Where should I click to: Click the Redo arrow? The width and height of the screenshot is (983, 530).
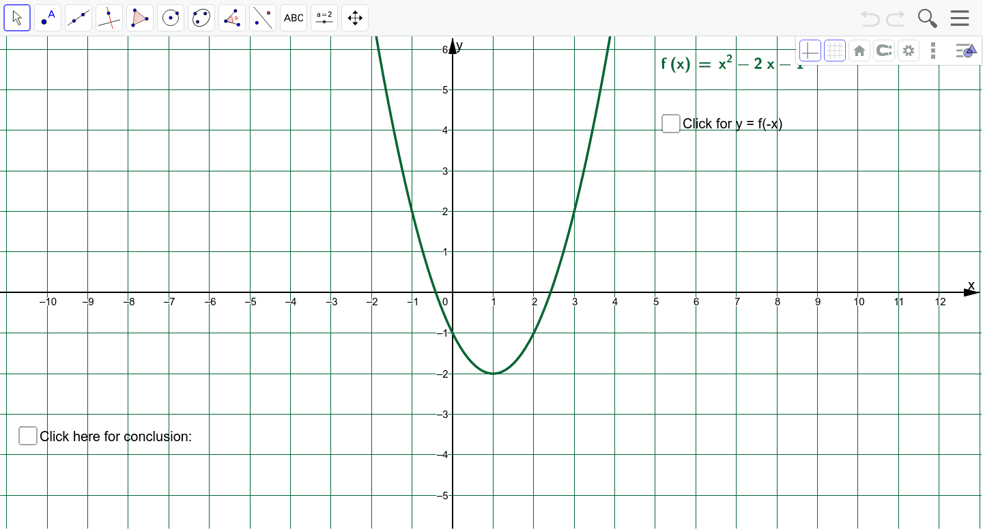896,18
